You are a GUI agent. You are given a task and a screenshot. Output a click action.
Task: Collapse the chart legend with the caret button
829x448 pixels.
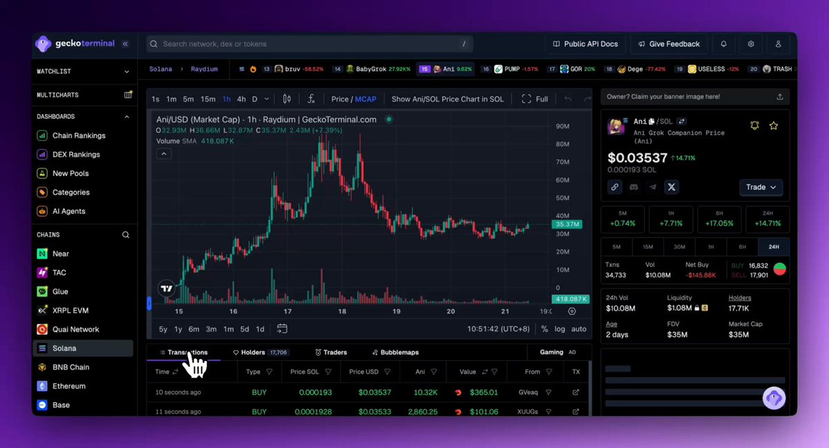click(x=164, y=153)
